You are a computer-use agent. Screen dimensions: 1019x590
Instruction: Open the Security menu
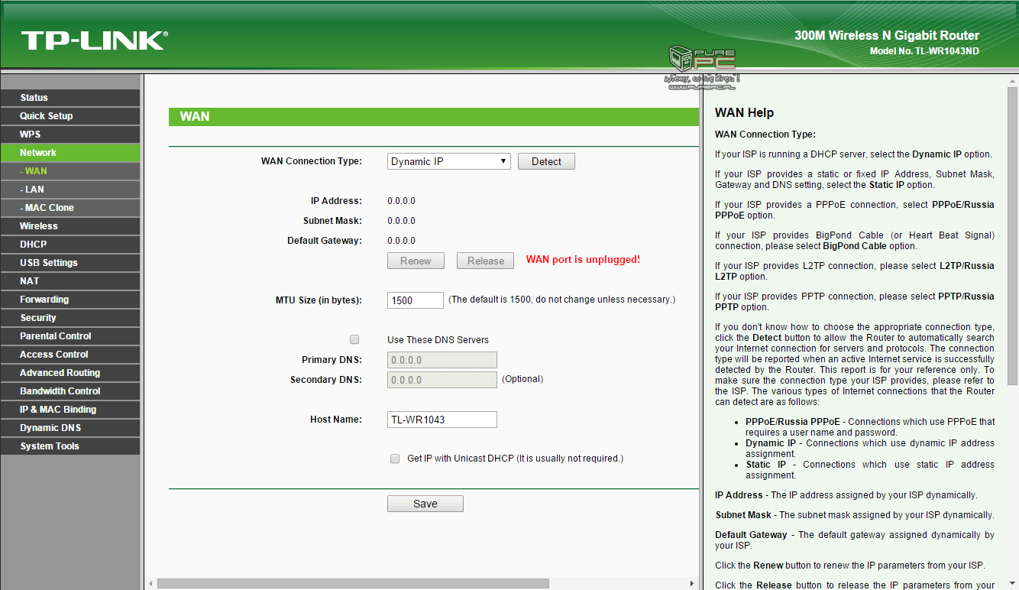pyautogui.click(x=70, y=318)
